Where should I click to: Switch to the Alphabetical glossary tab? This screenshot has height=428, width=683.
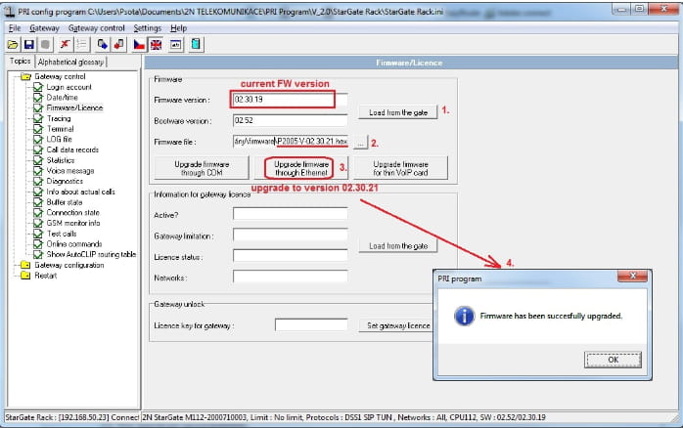71,62
